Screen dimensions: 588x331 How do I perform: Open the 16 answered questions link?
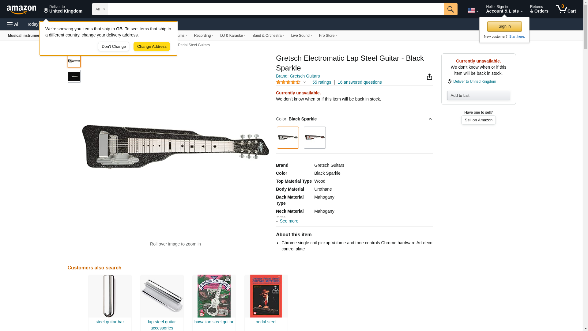tap(360, 82)
